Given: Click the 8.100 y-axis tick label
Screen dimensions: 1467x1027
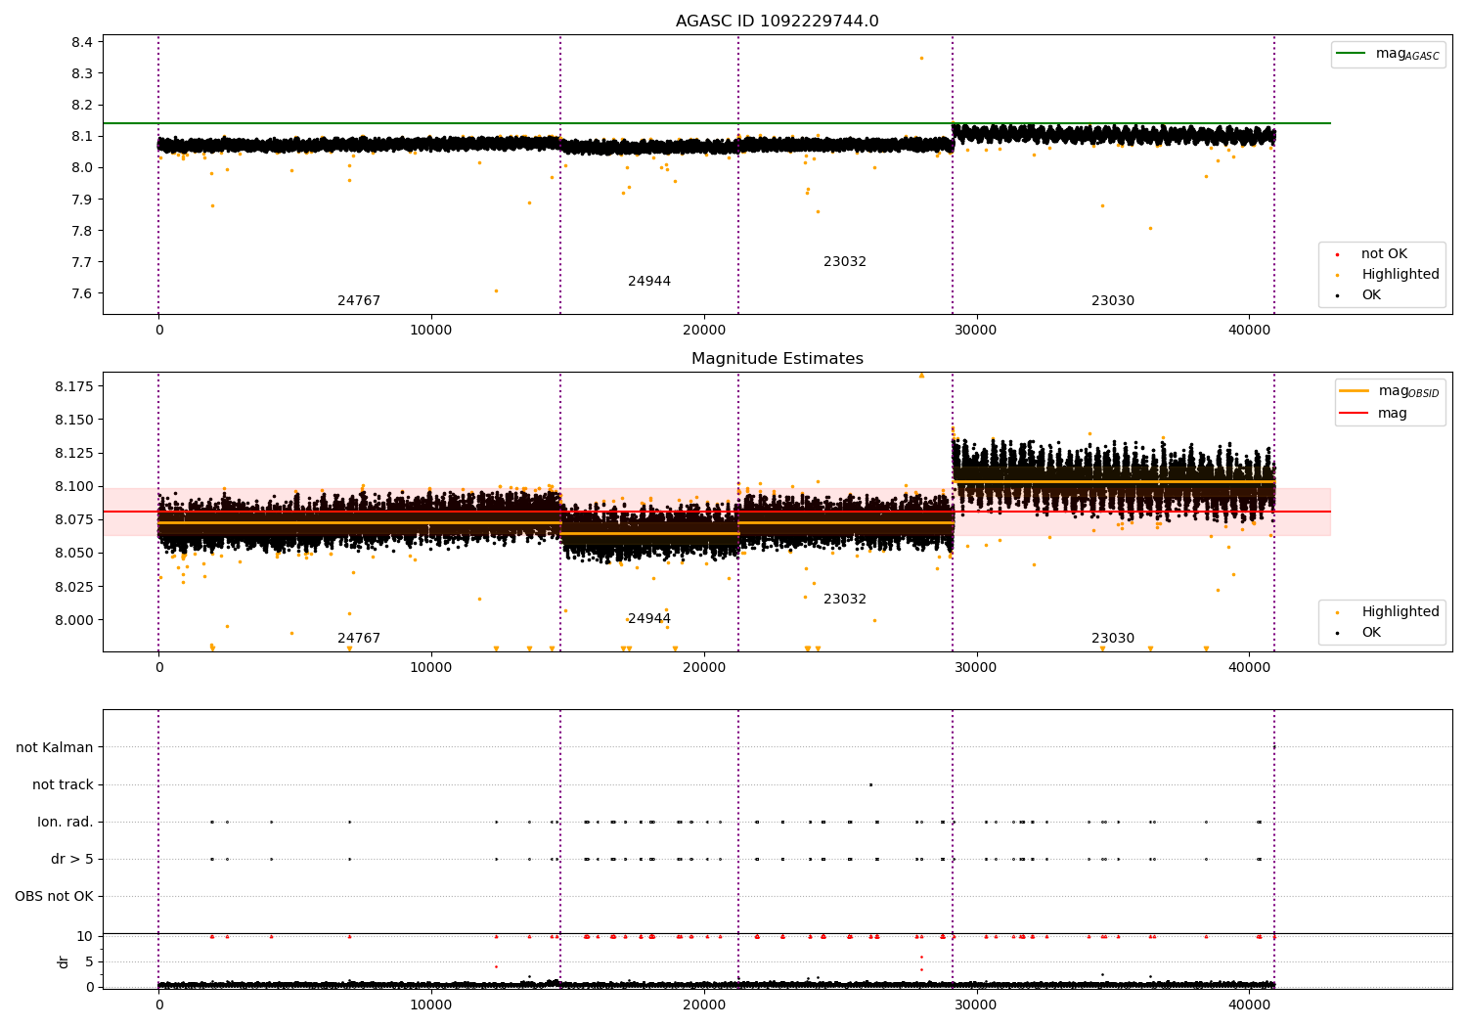Looking at the screenshot, I should pos(74,487).
